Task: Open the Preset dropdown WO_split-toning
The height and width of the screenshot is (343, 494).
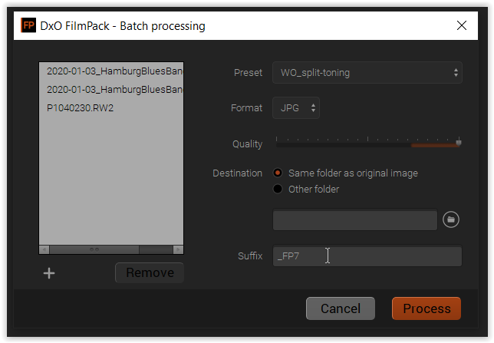Action: (x=367, y=73)
